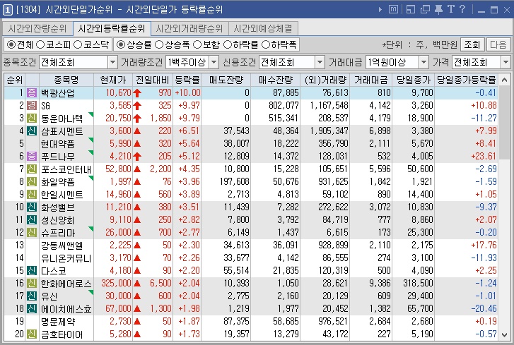Open the 신용조건 dropdown
This screenshot has width=514, height=345.
292,62
